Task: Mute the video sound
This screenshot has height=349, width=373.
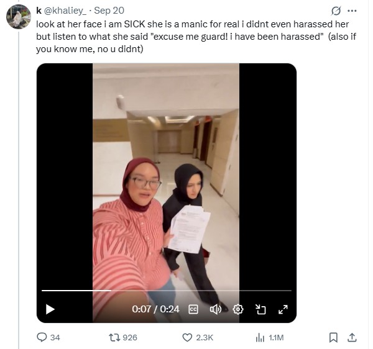Action: [216, 309]
